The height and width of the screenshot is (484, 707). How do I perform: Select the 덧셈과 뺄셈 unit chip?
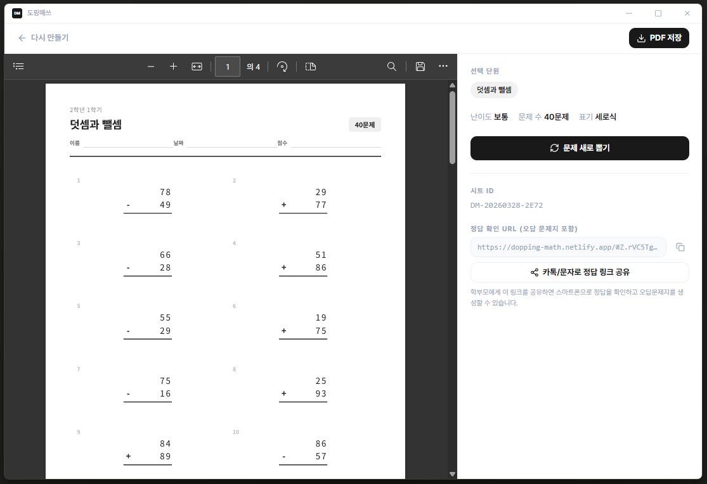pyautogui.click(x=494, y=90)
